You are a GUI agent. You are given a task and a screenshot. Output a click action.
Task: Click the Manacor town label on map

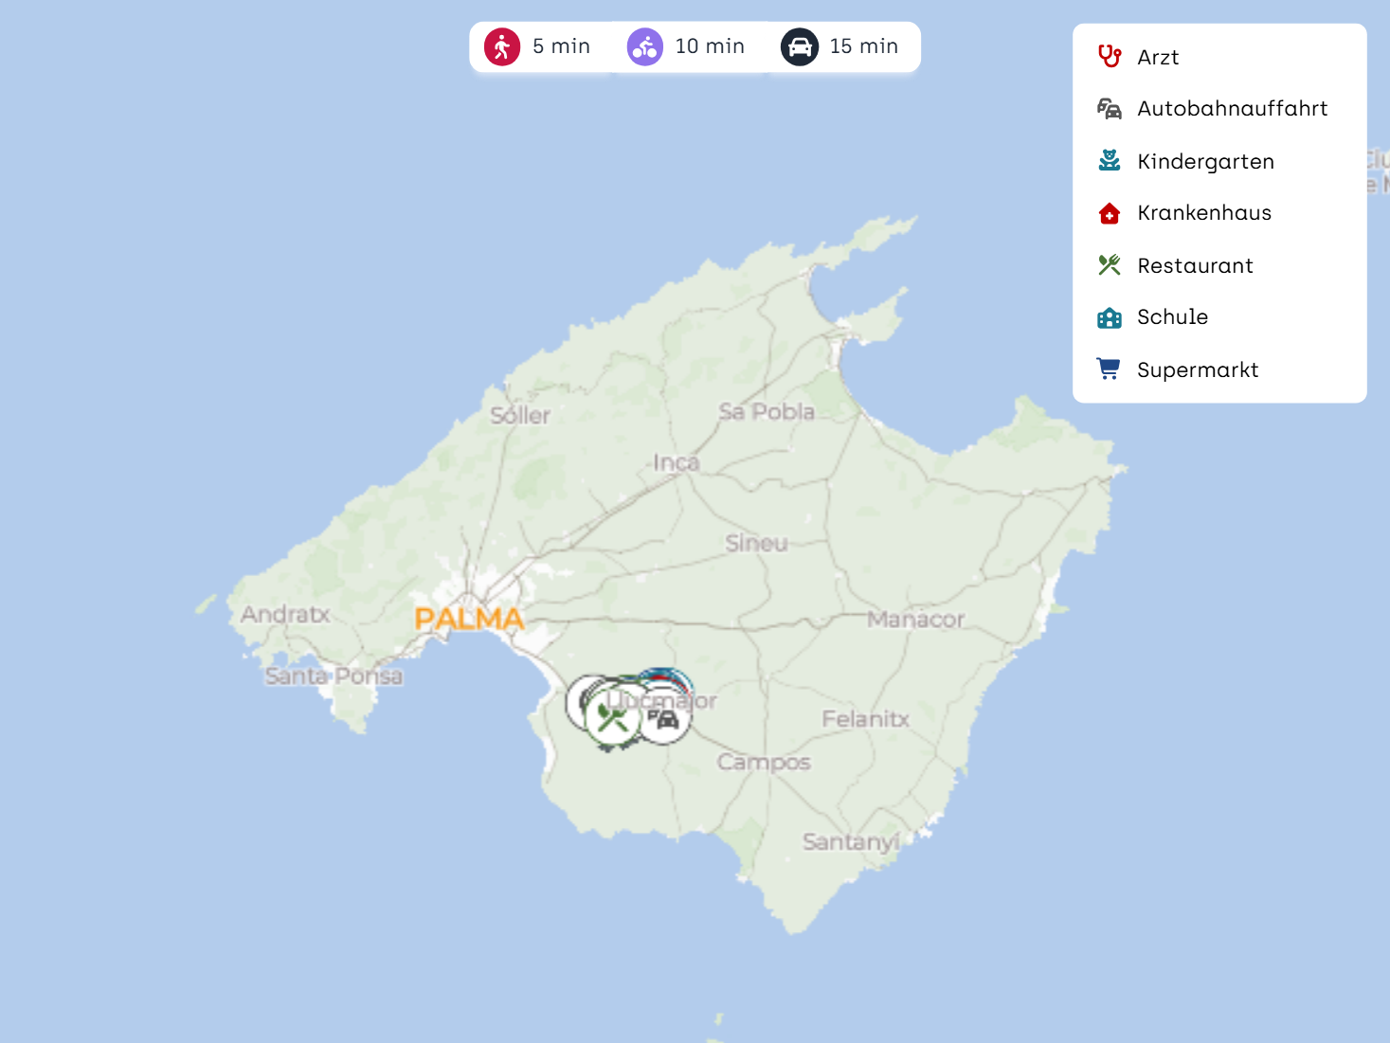coord(915,620)
